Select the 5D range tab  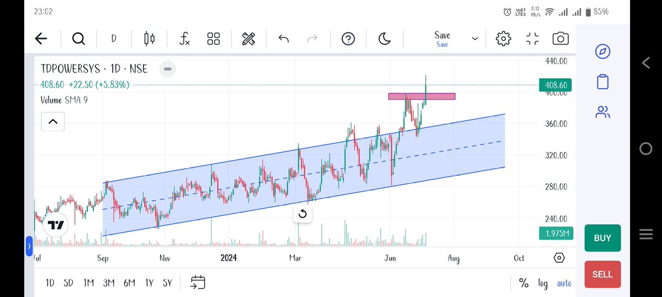(x=68, y=283)
